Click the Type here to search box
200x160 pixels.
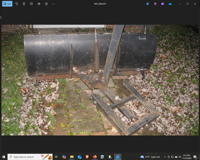(30, 157)
